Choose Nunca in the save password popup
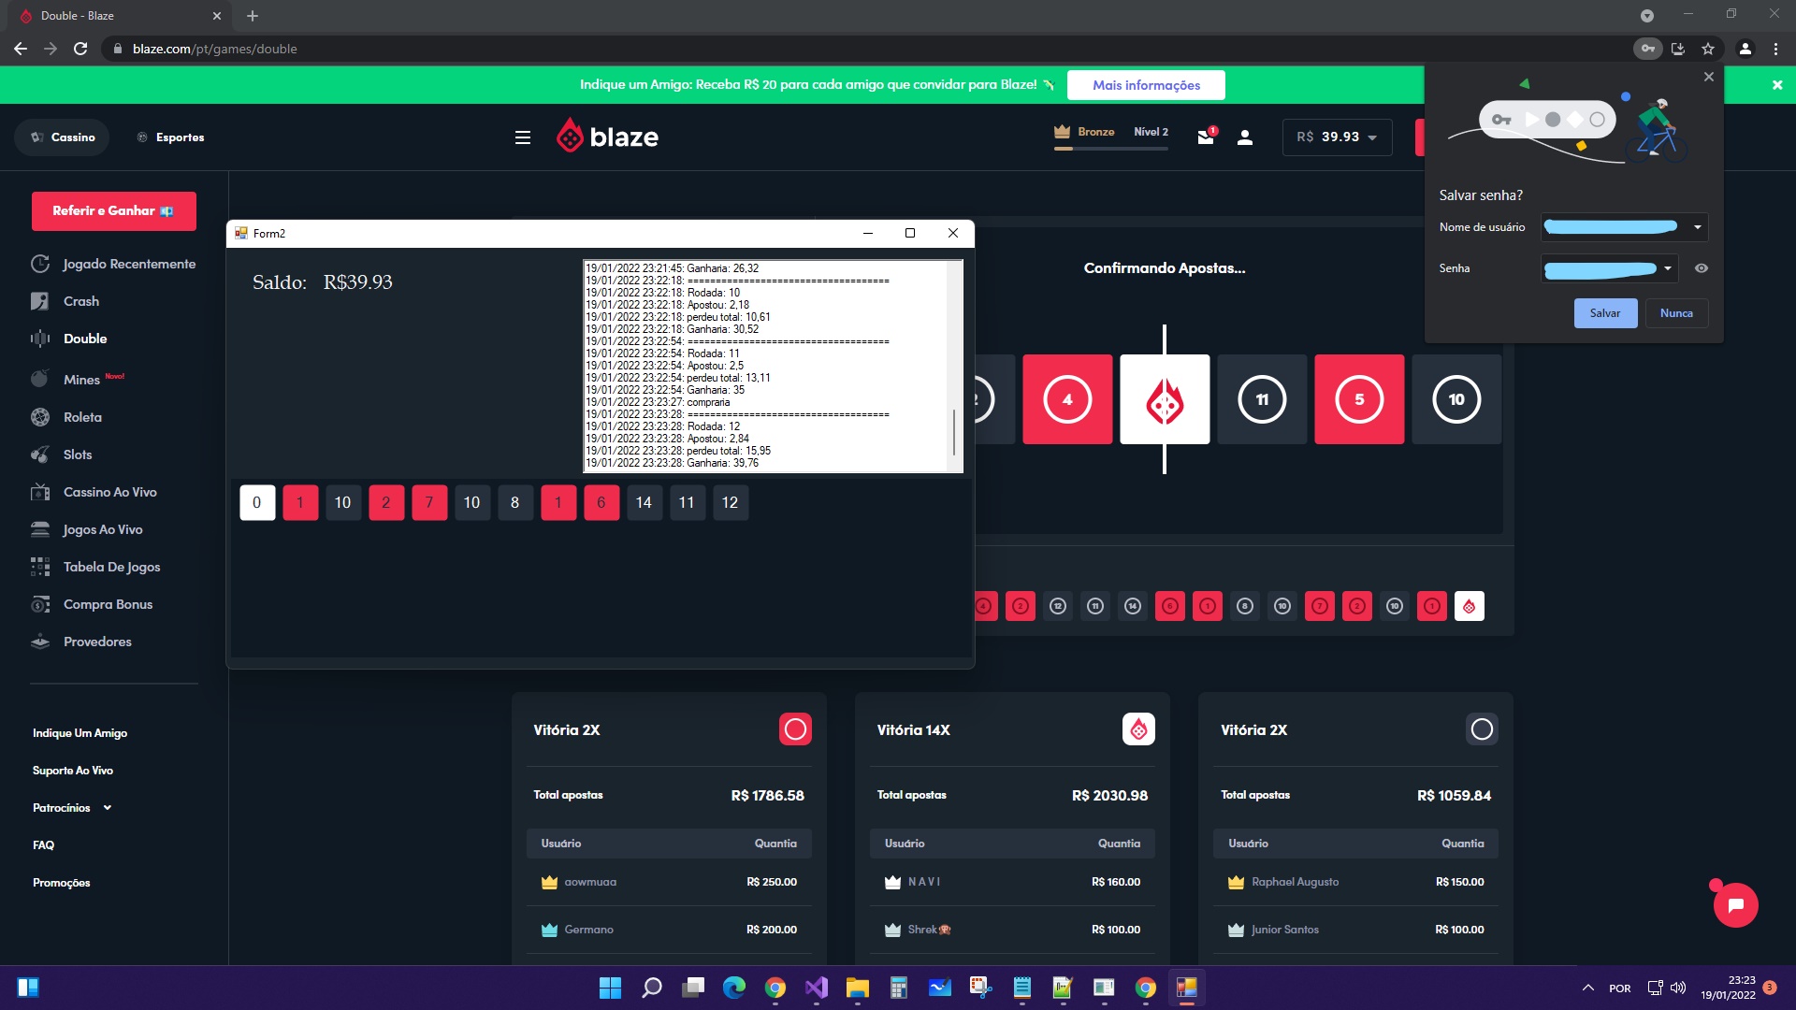 [x=1676, y=313]
